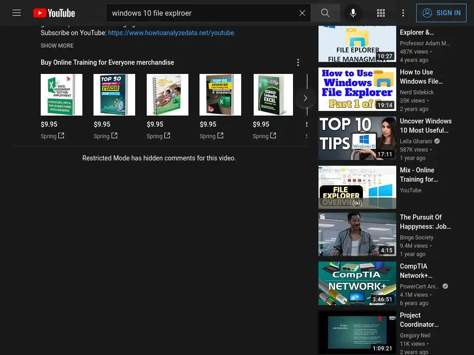Viewport: 474px width, 355px height.
Task: Visit Professor Adam M... channel
Action: tap(425, 43)
